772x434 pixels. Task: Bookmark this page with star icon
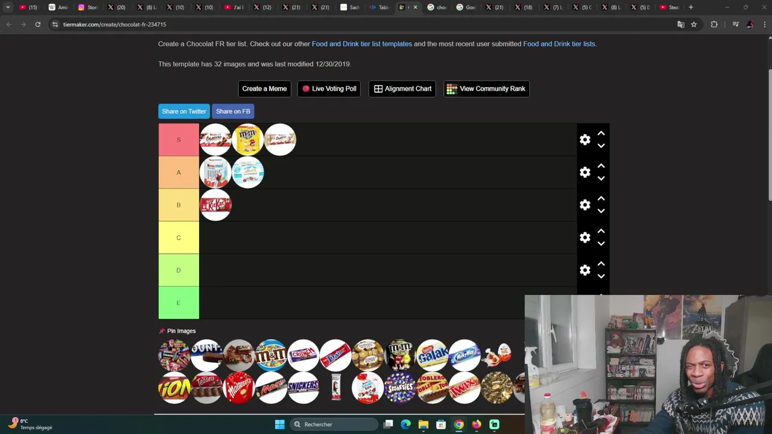(x=694, y=24)
